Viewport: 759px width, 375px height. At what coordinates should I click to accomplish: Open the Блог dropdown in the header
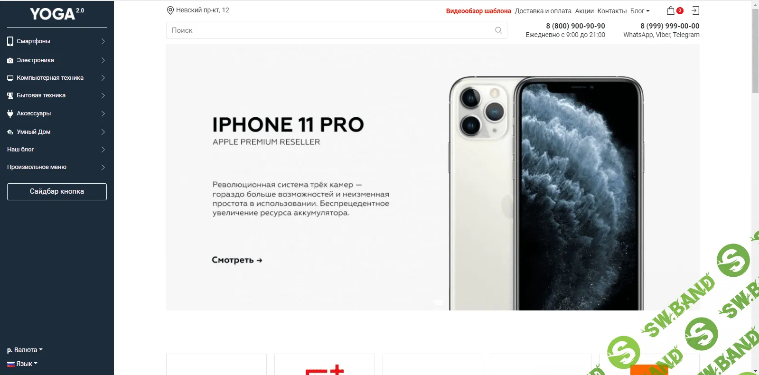coord(640,11)
